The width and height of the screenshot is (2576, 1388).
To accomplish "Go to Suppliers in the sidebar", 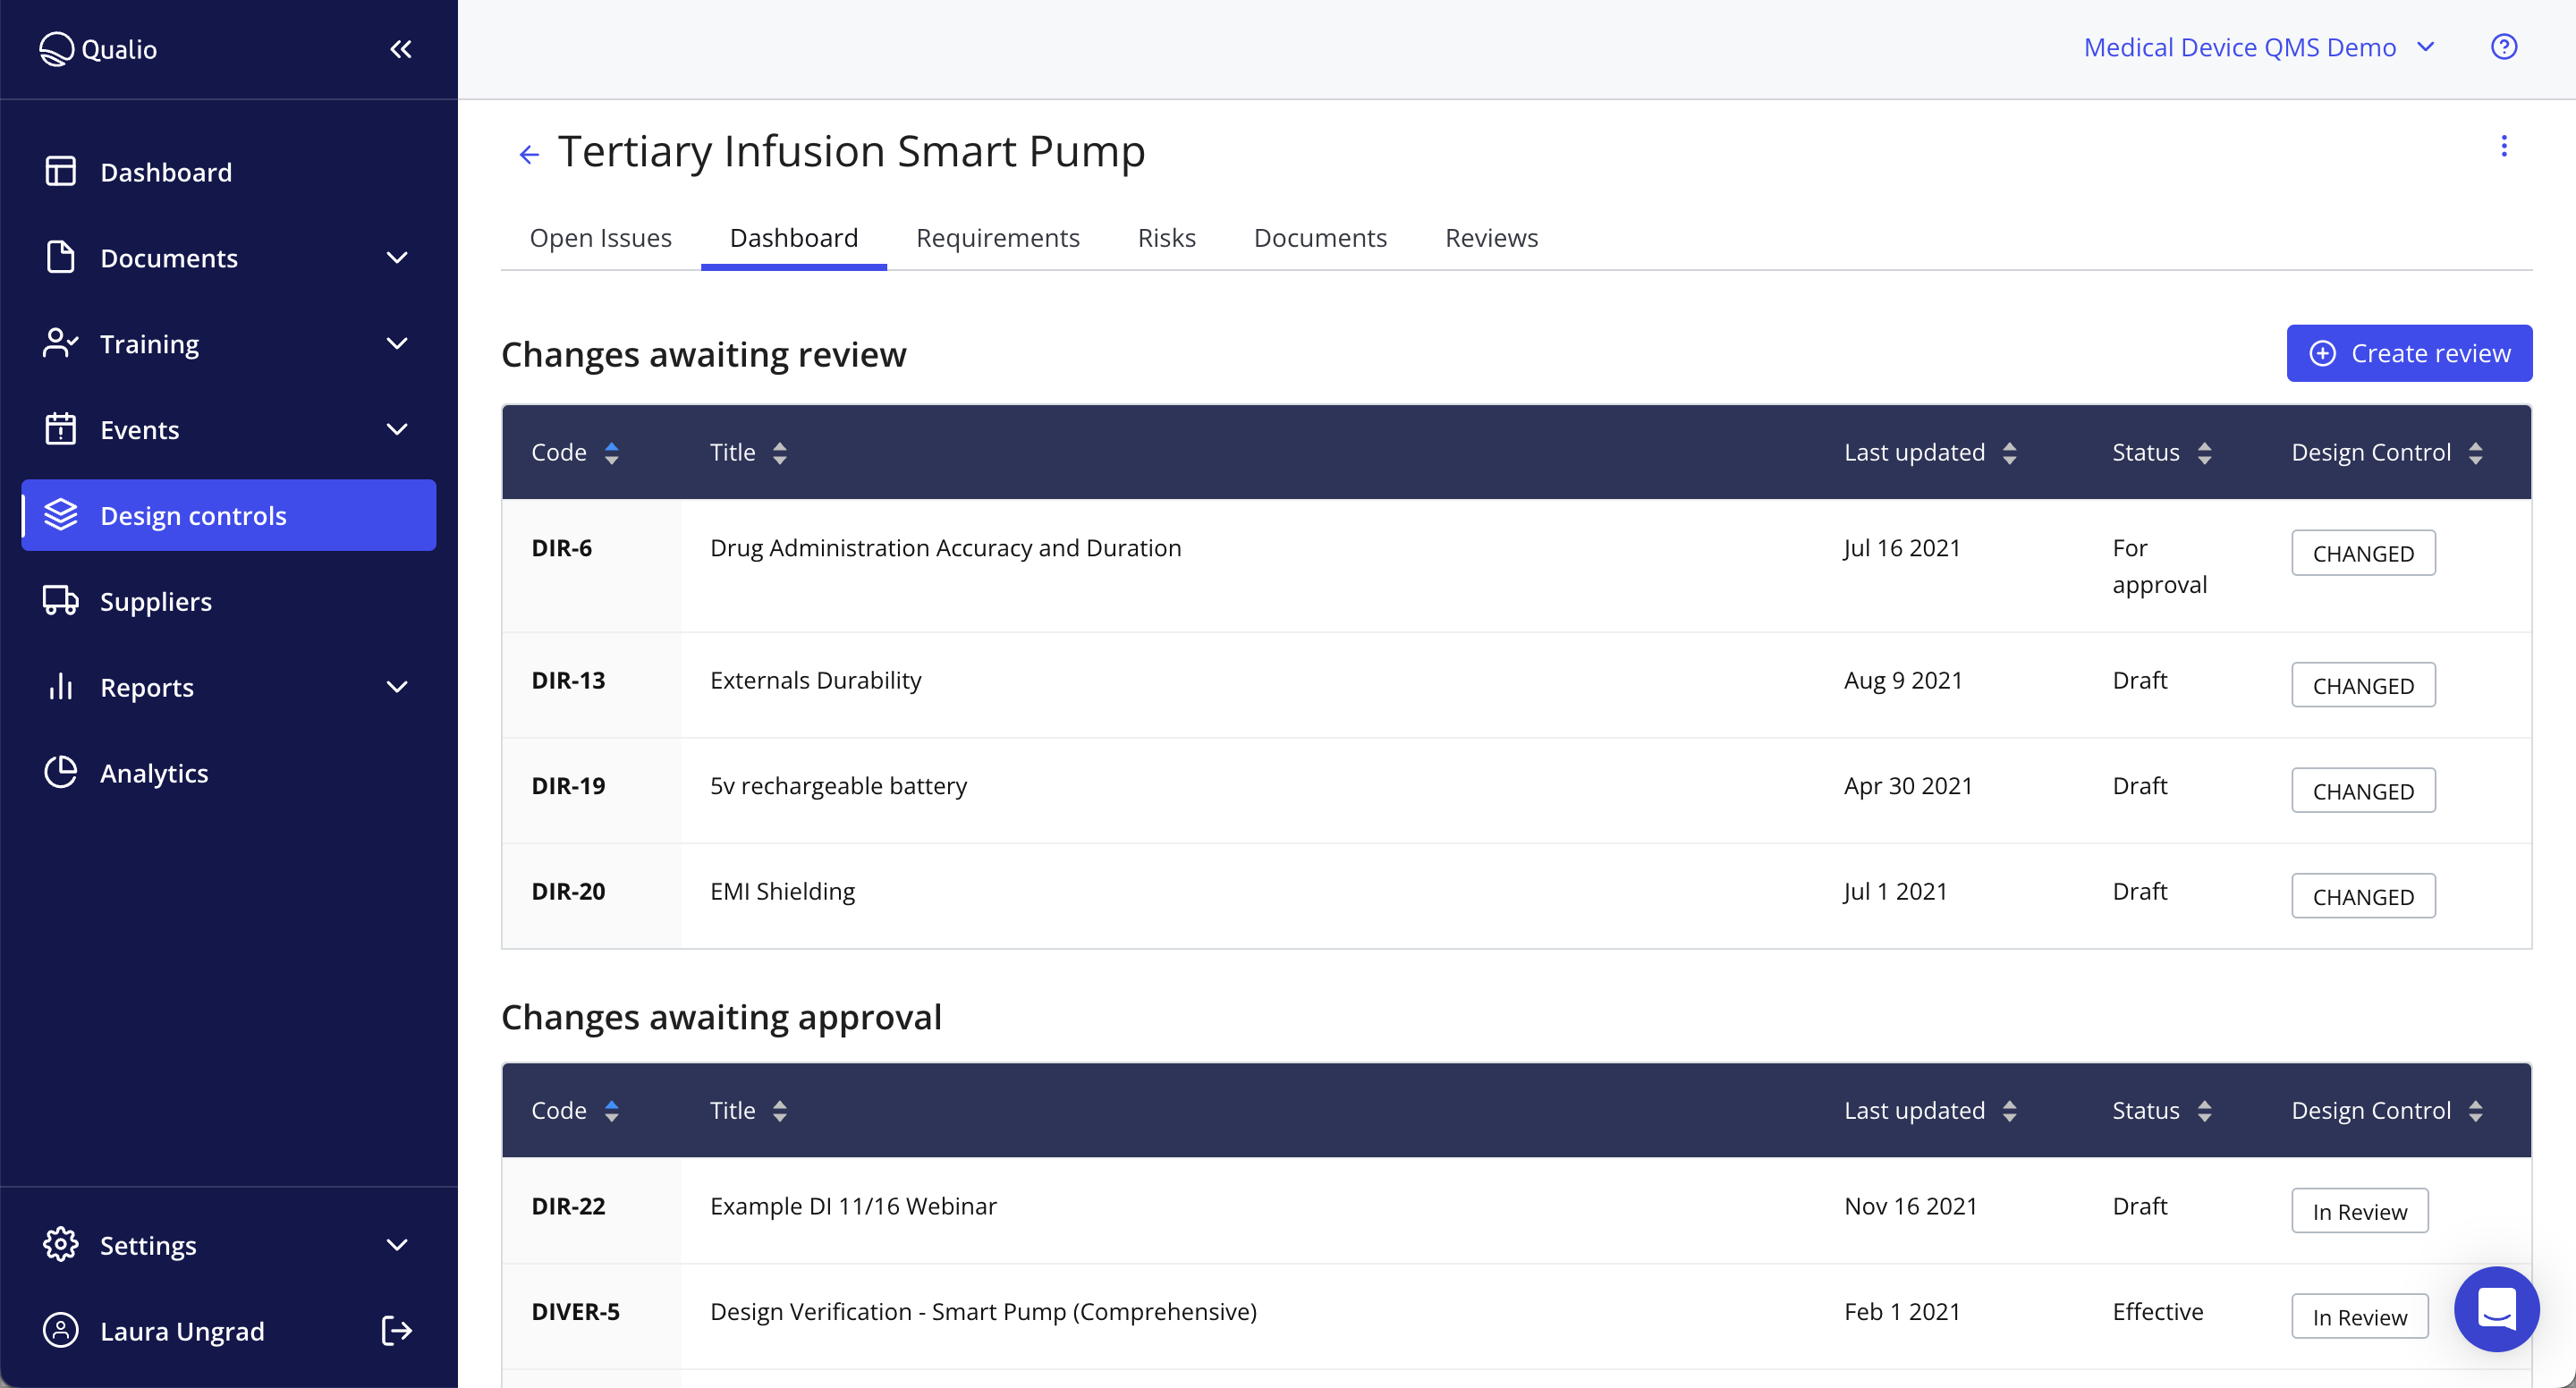I will [155, 601].
